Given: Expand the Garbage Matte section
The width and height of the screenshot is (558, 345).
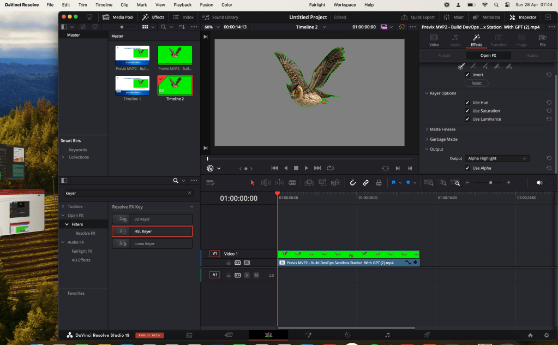Looking at the screenshot, I should pos(427,139).
